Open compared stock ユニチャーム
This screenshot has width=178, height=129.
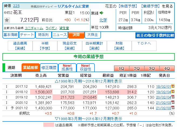click(34, 28)
